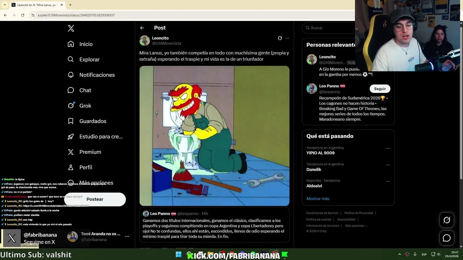Open Grok from sidebar
This screenshot has height=260, width=463.
tap(80, 106)
